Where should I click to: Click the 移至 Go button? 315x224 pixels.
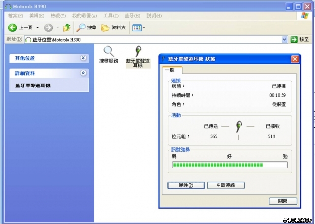300,39
